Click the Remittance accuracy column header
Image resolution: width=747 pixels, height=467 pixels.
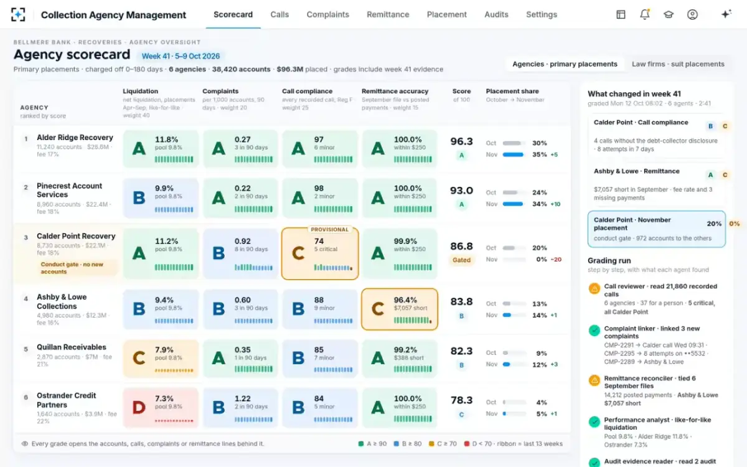pos(395,91)
